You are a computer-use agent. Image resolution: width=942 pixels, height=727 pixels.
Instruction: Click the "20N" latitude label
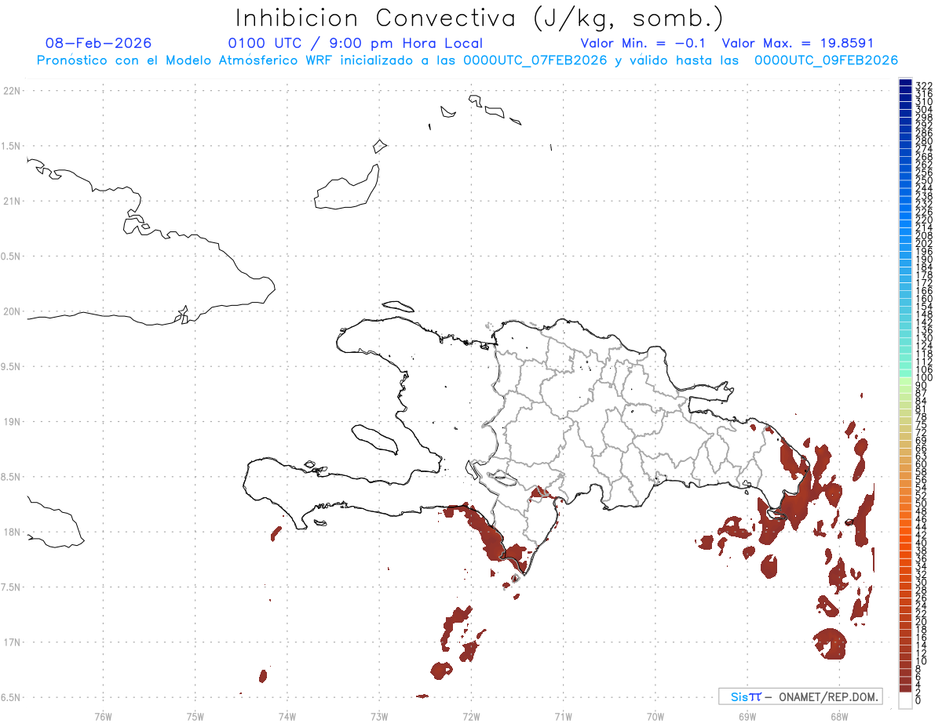pos(11,311)
